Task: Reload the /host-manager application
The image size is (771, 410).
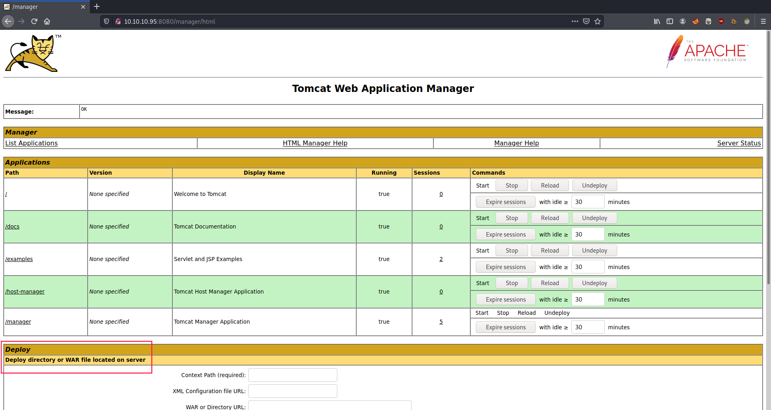Action: coord(549,283)
